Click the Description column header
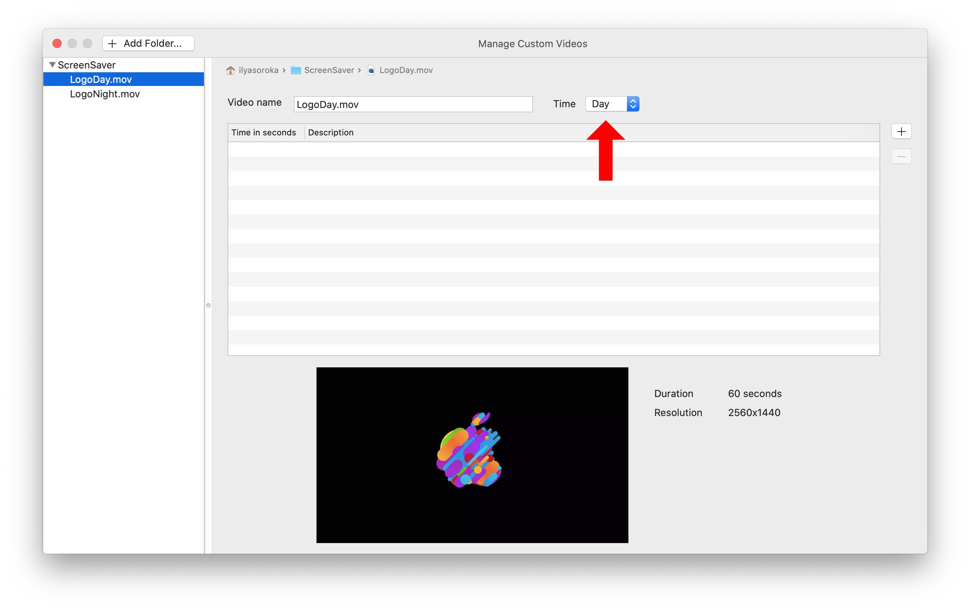Screen dimensions: 970x610 (330, 132)
